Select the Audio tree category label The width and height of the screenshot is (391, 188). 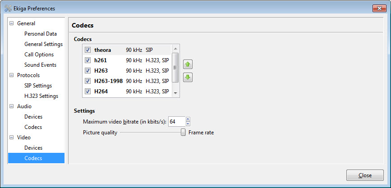click(x=24, y=106)
